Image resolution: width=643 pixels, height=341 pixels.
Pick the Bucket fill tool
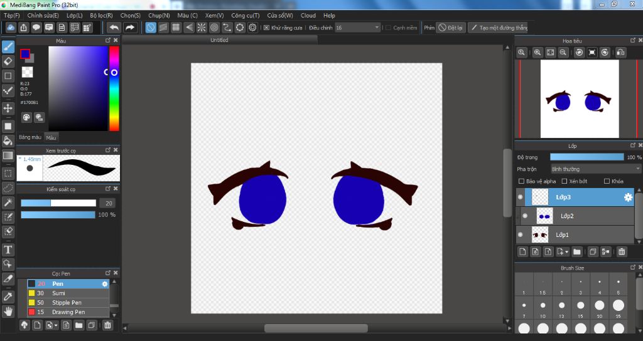pos(8,140)
